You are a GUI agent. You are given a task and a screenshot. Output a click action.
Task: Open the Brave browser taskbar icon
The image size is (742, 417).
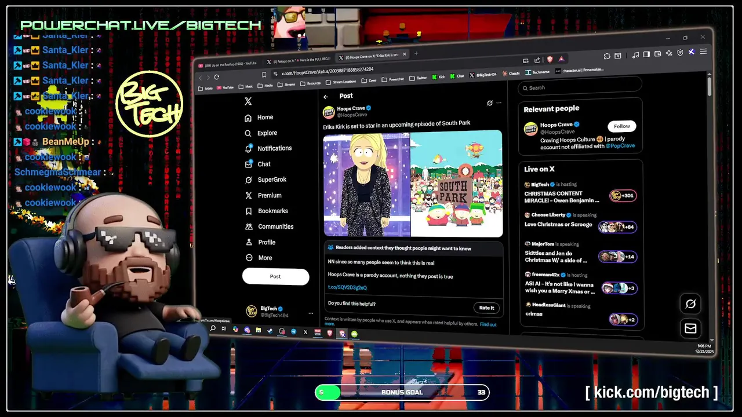[330, 333]
